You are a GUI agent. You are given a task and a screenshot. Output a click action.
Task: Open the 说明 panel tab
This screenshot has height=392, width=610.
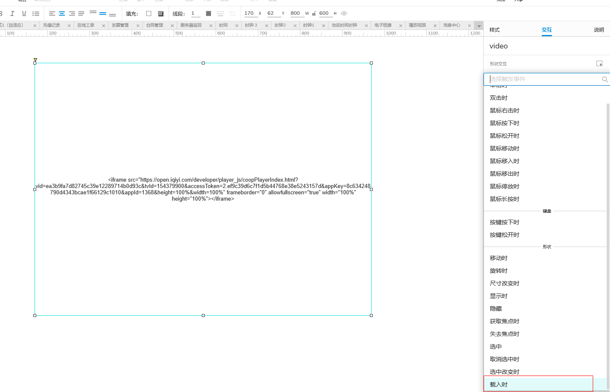click(599, 30)
